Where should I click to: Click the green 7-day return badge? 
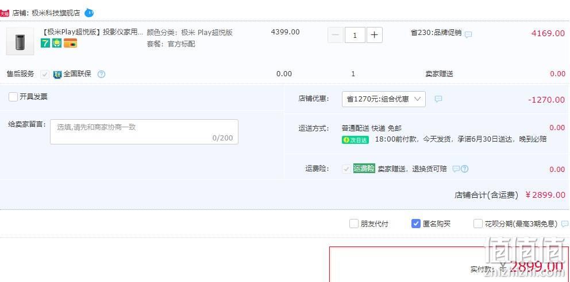click(x=45, y=44)
